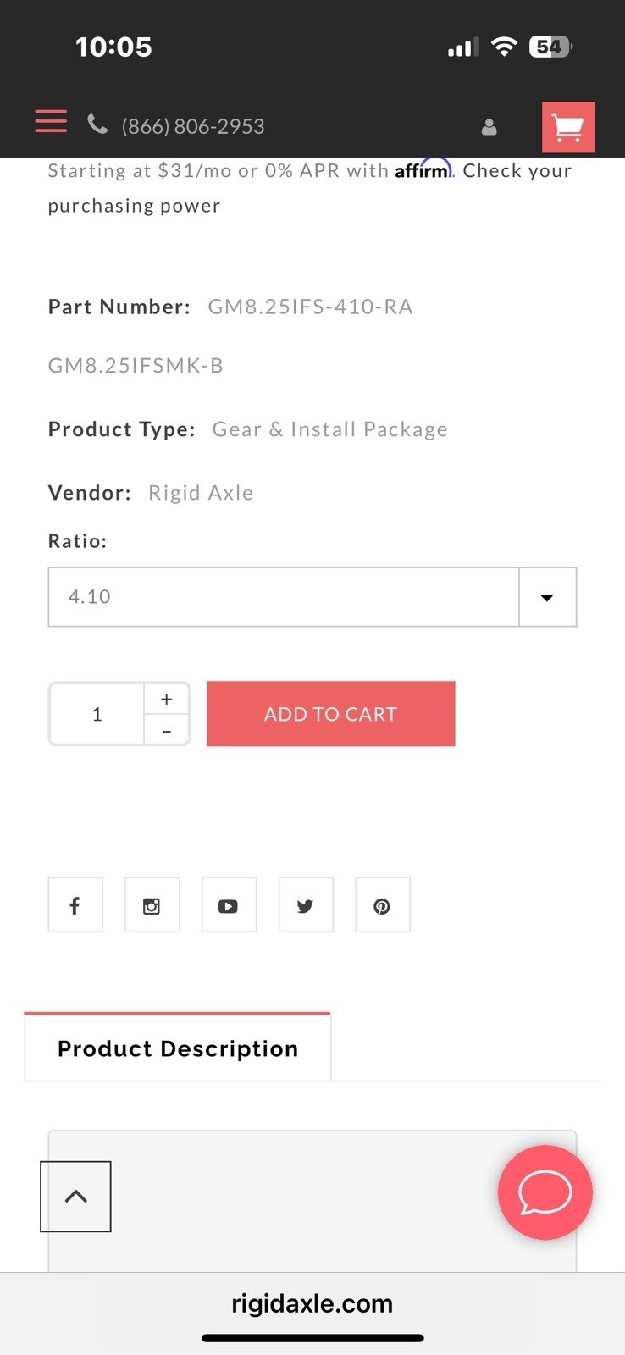Screen dimensions: 625x1355
Task: Open the hamburger navigation menu
Action: 51,121
